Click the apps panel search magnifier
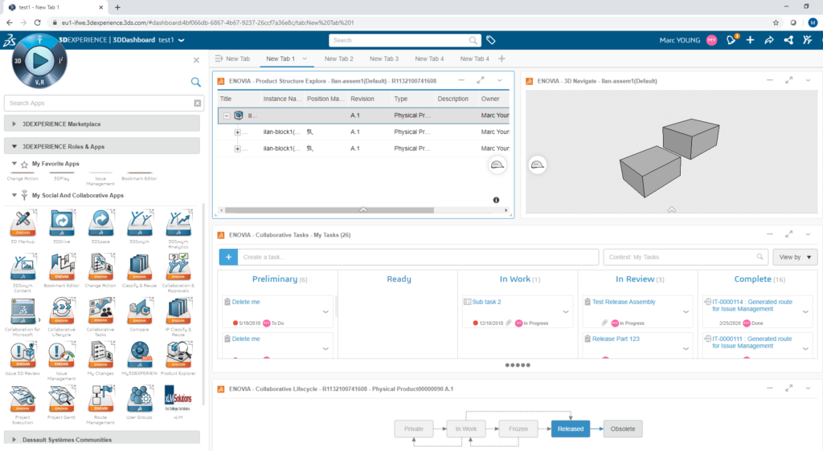Image resolution: width=823 pixels, height=451 pixels. pos(196,82)
